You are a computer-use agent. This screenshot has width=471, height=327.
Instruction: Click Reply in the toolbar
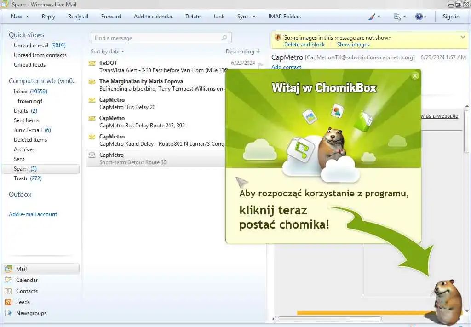pos(48,17)
